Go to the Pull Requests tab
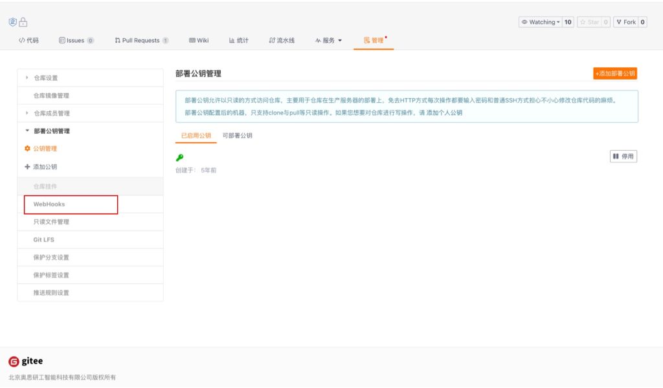 [x=141, y=40]
